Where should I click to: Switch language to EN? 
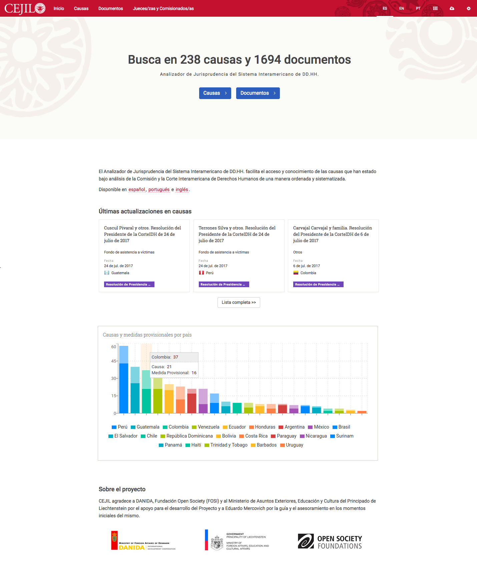click(x=402, y=8)
